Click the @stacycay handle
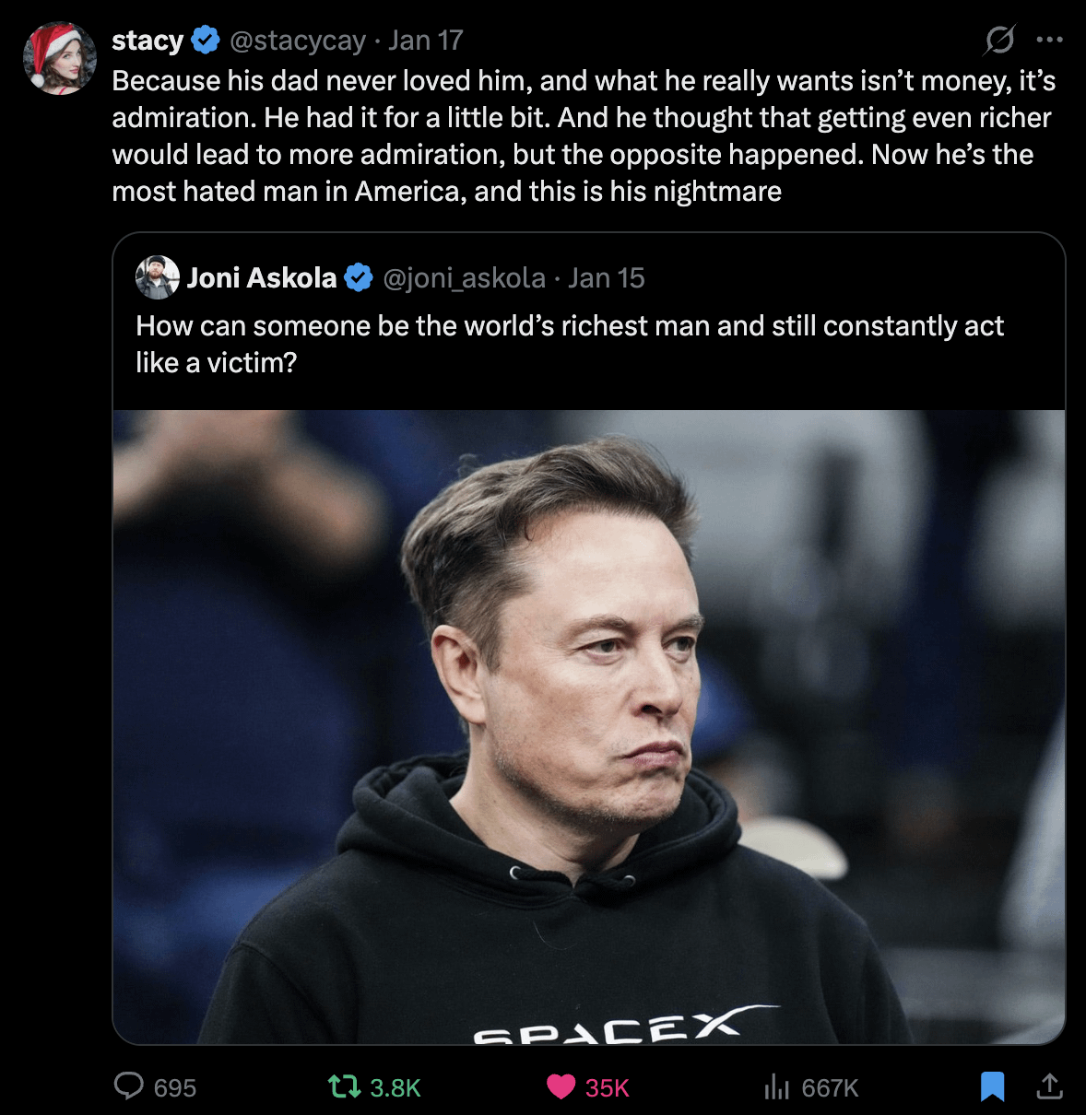The width and height of the screenshot is (1086, 1115). point(297,41)
